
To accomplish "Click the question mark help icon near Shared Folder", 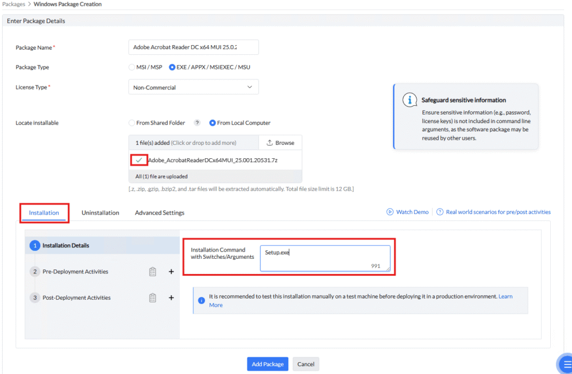I will point(197,123).
